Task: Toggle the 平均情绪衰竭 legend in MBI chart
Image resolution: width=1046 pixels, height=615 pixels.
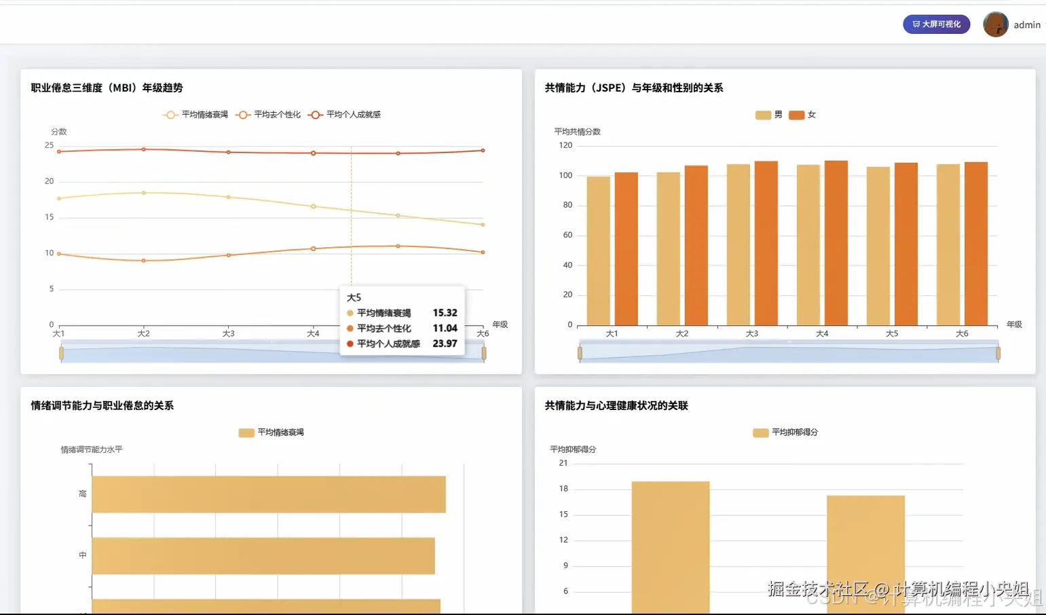Action: tap(195, 115)
